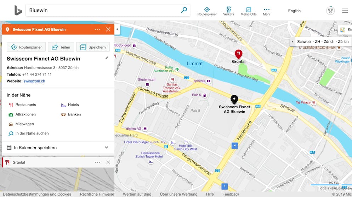Screen dimensions: 352x197
Task: Select Students.ch marker icon
Action: tap(147, 84)
